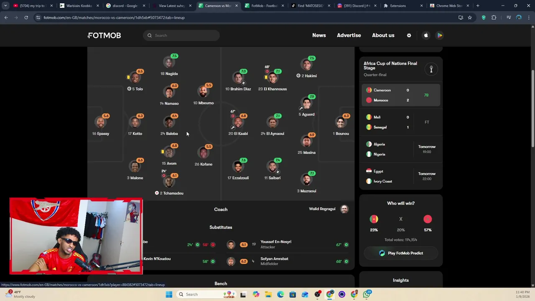Click player 15 Avom in lineup
This screenshot has height=301, width=535.
click(x=169, y=155)
